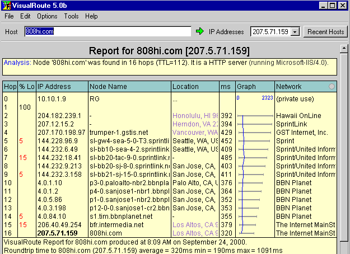The image size is (350, 254).
Task: Click the Roundtrip time summary line
Action: (x=143, y=251)
